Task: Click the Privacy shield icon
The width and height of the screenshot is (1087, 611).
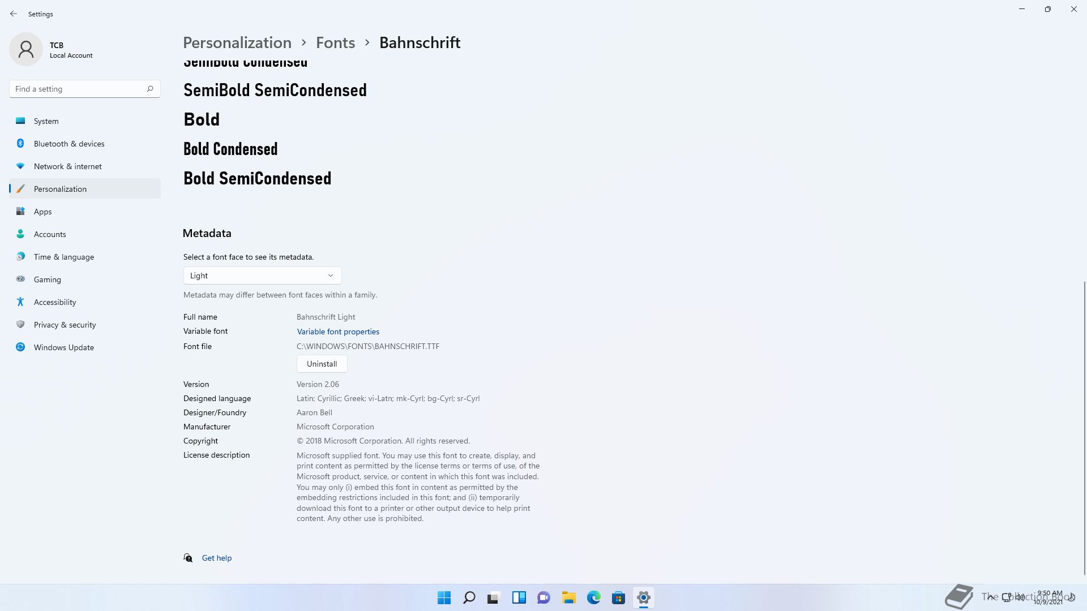Action: click(20, 324)
